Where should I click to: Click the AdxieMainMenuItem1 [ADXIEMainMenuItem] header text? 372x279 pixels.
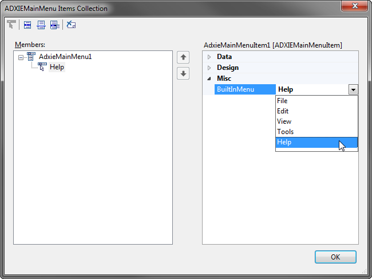tap(273, 45)
